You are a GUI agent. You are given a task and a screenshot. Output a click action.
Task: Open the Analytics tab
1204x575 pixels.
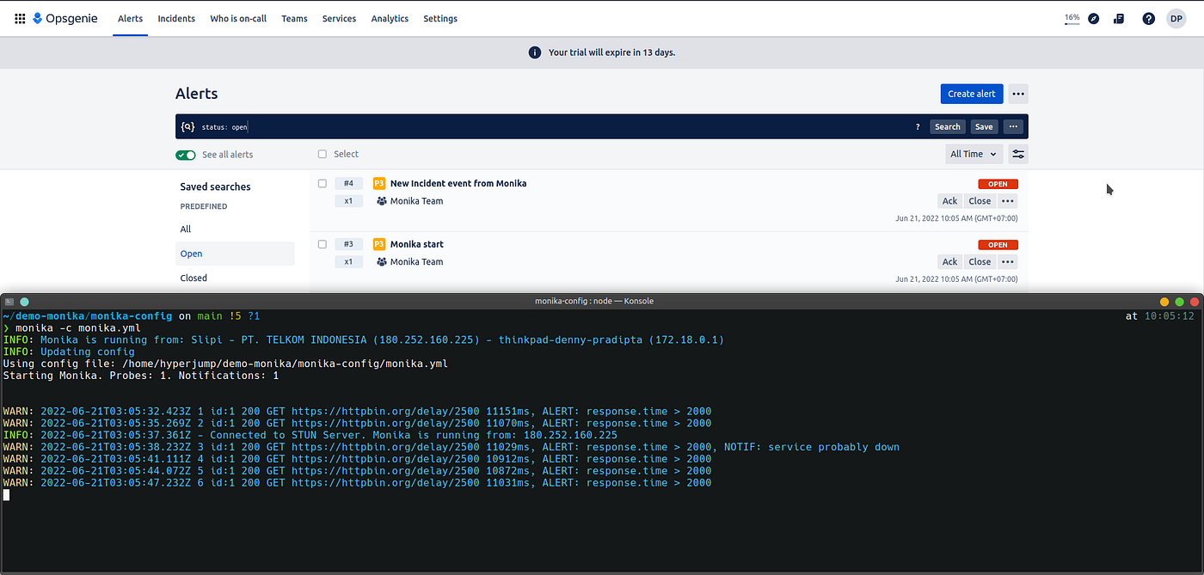pyautogui.click(x=390, y=18)
